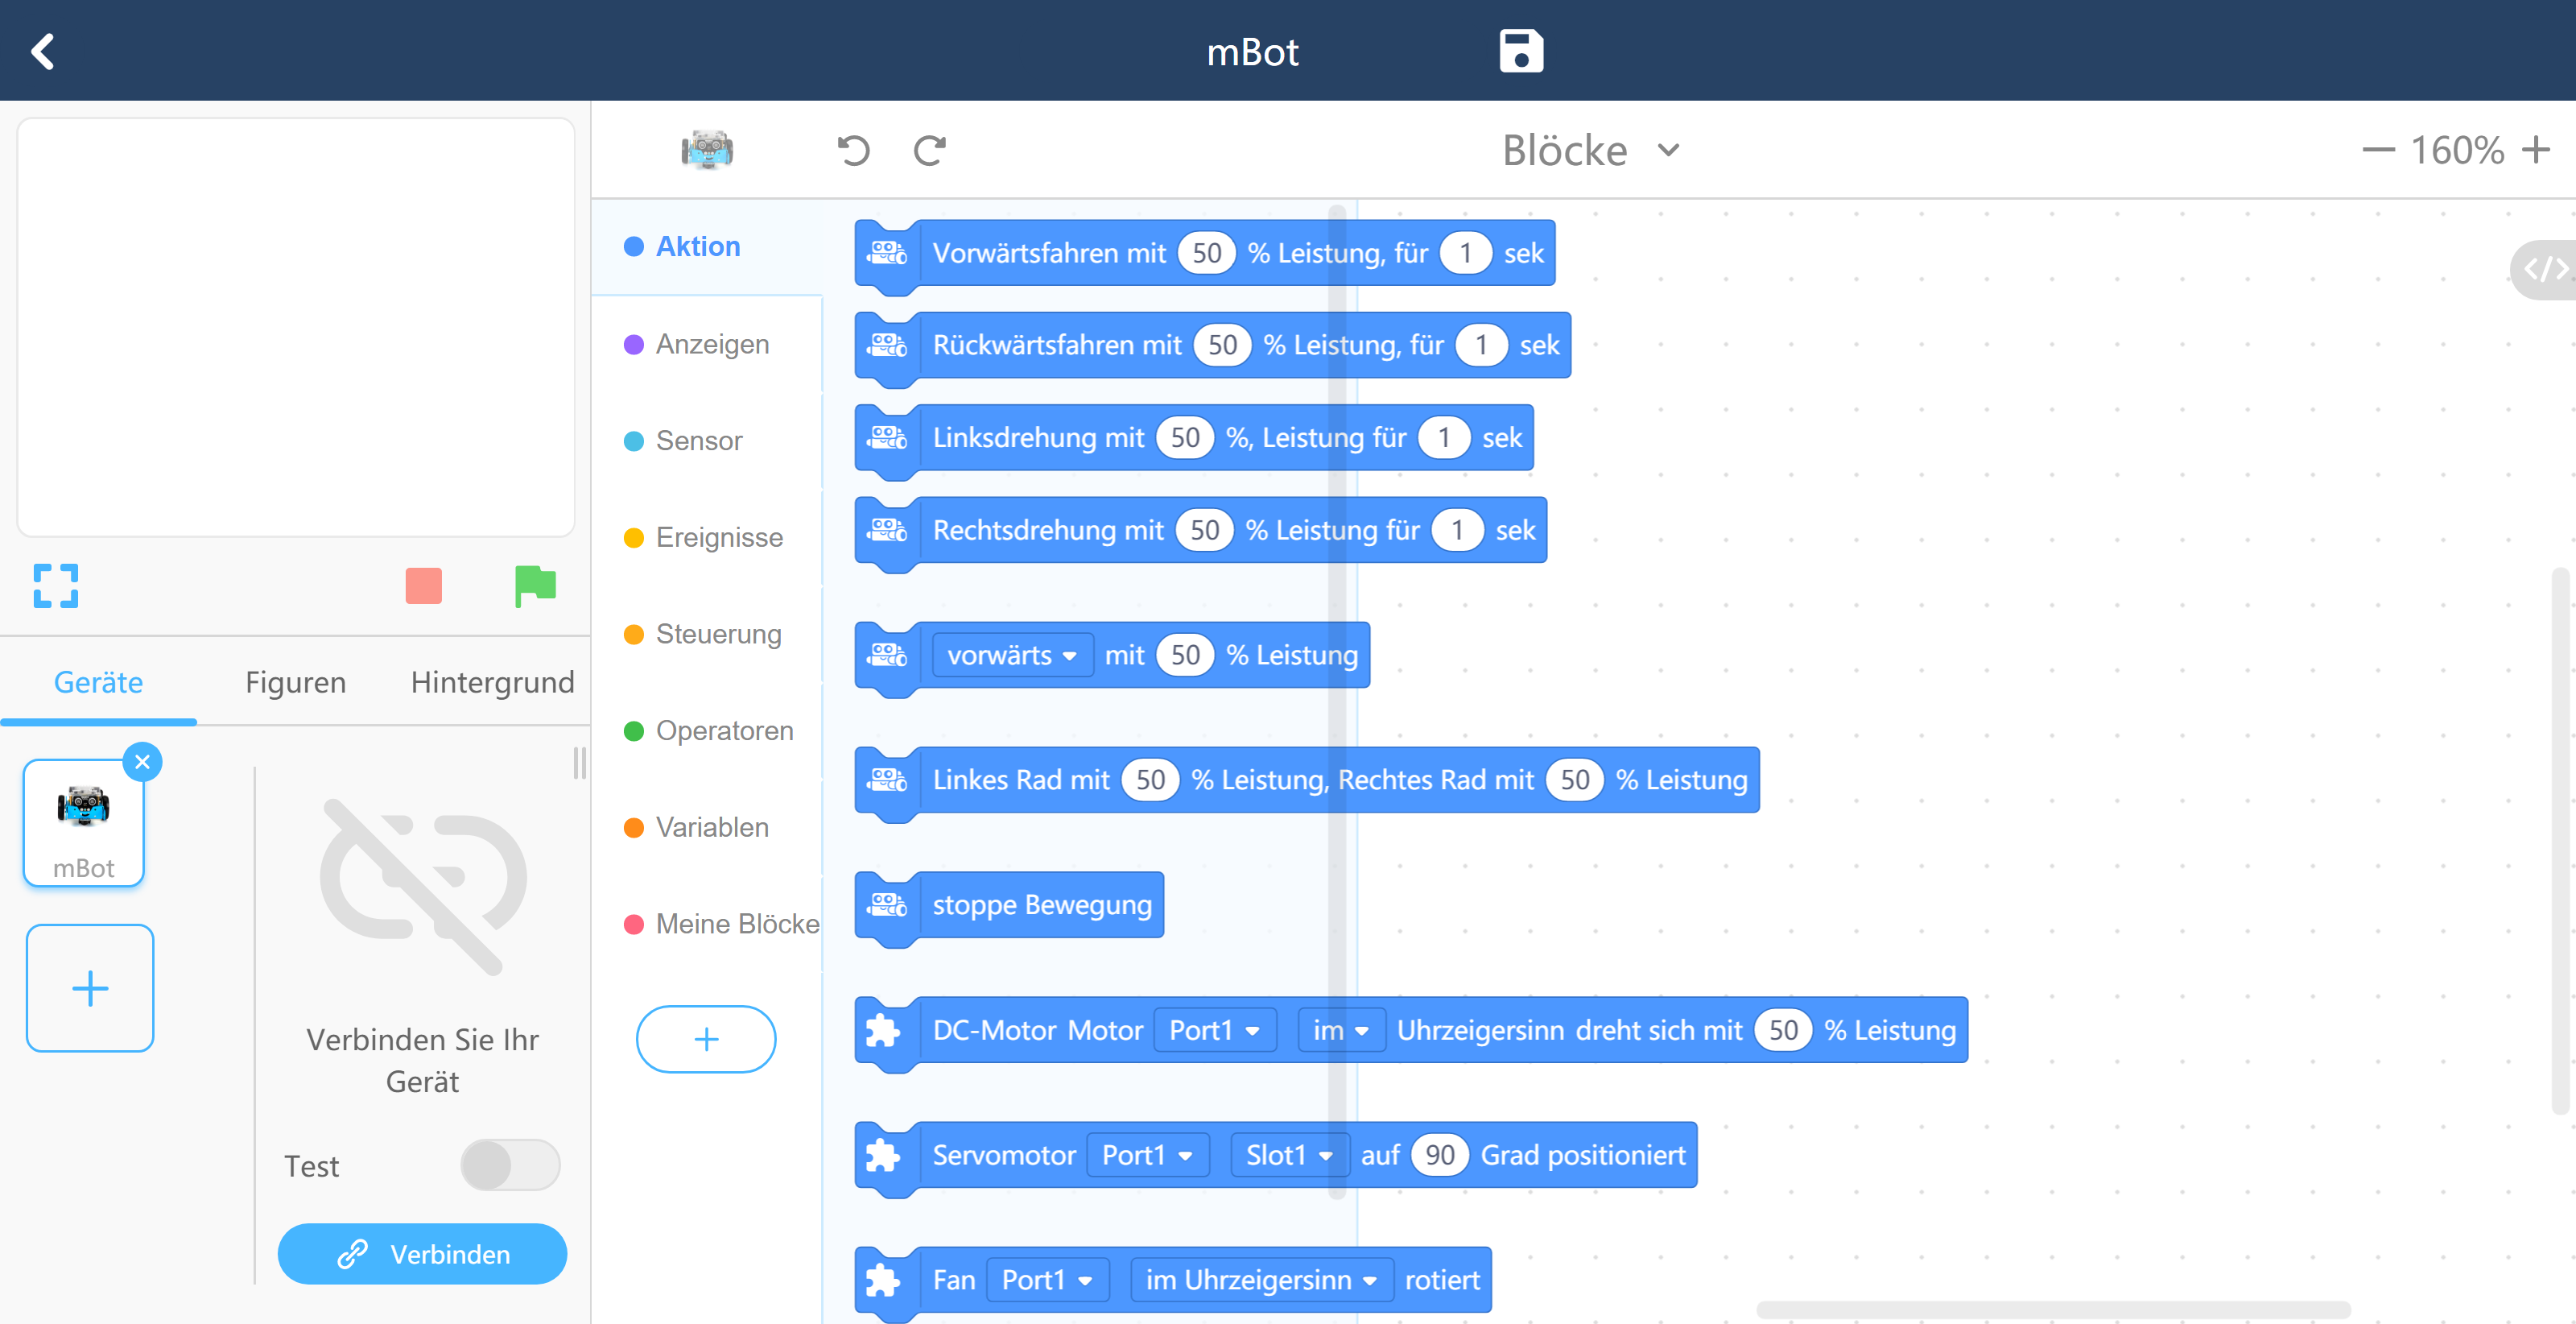This screenshot has height=1324, width=2576.
Task: Save the project with the disk icon
Action: [1521, 51]
